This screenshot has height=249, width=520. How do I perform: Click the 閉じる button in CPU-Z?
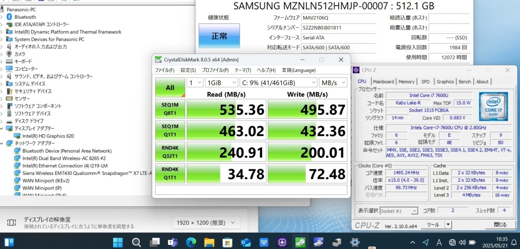tap(500, 225)
